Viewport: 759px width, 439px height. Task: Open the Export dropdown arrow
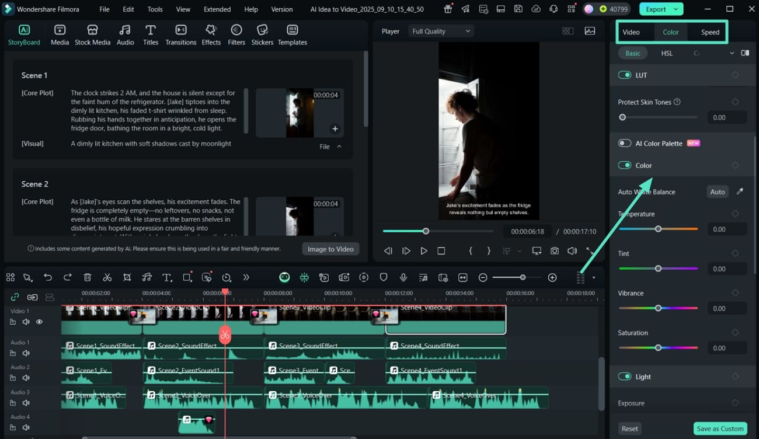(x=676, y=9)
